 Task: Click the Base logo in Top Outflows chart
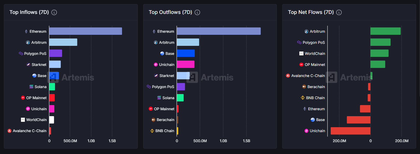162,54
